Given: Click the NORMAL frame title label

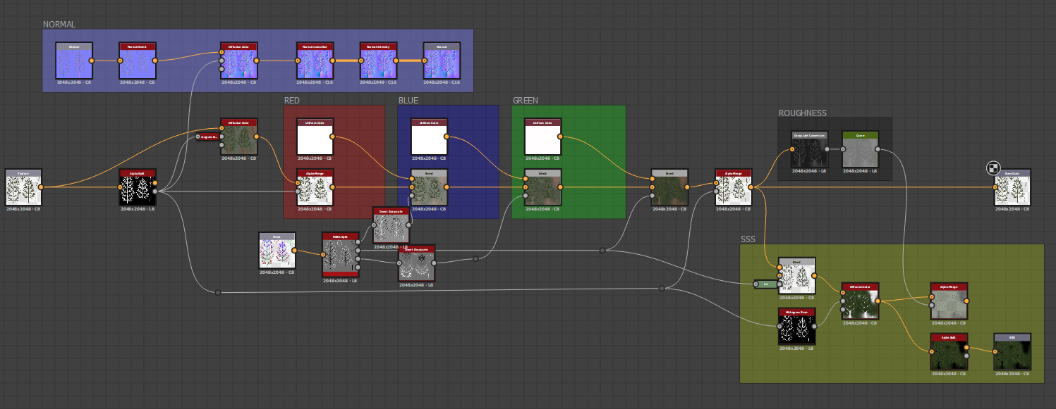Looking at the screenshot, I should (x=59, y=25).
